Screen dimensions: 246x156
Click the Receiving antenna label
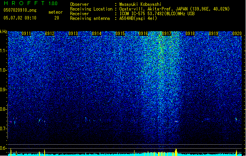90,18
